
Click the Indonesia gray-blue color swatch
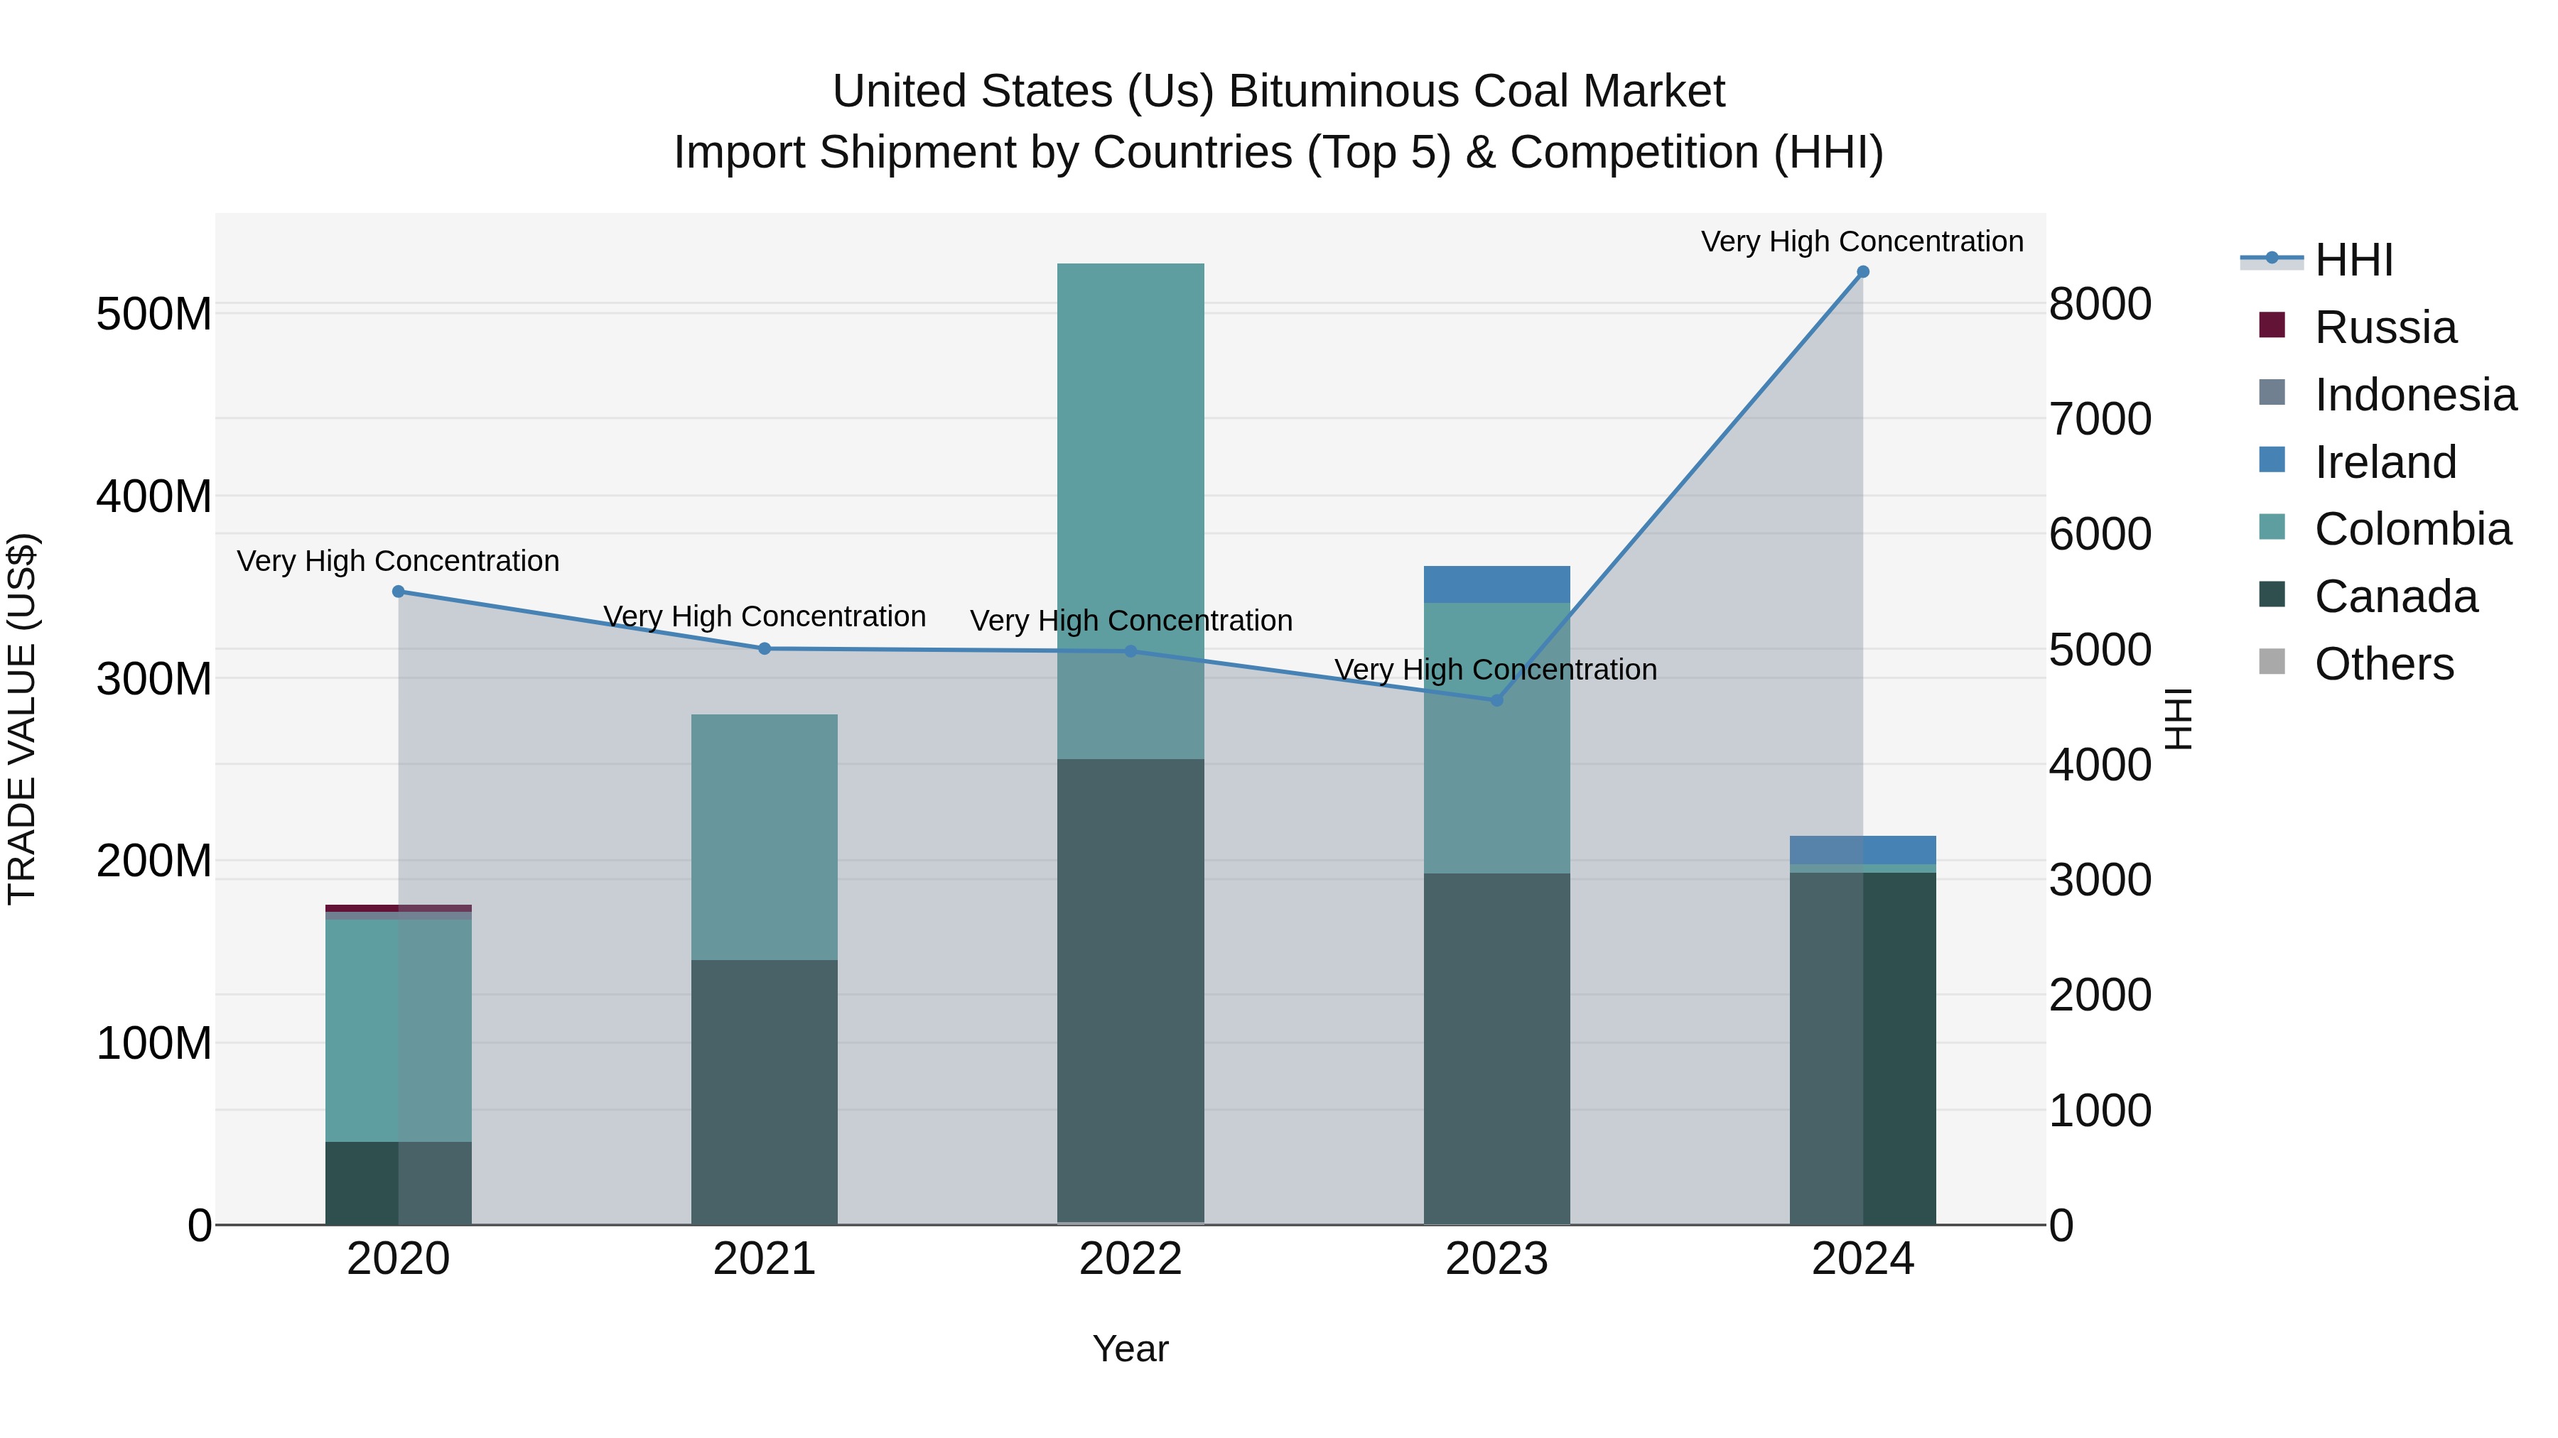point(2272,392)
